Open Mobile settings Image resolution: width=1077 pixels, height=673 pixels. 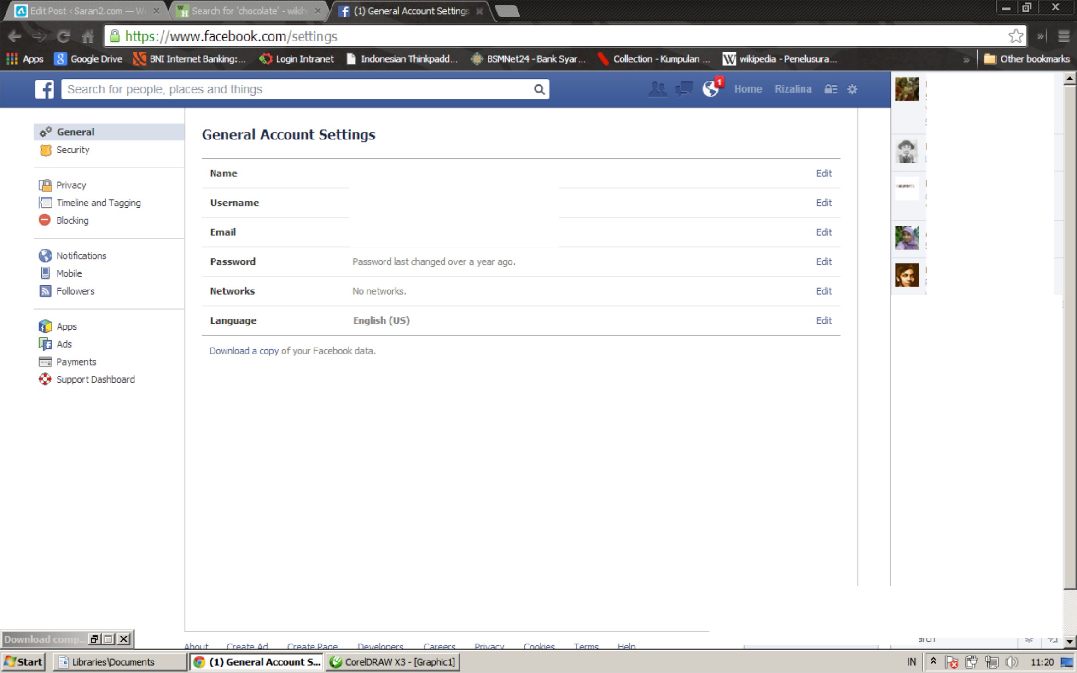pyautogui.click(x=69, y=273)
